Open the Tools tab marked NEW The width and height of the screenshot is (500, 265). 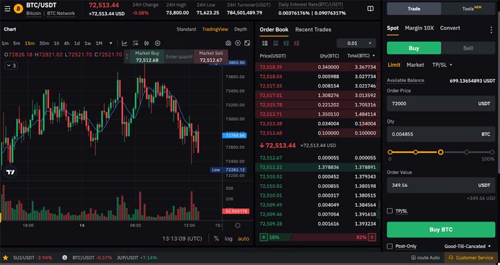coord(468,9)
